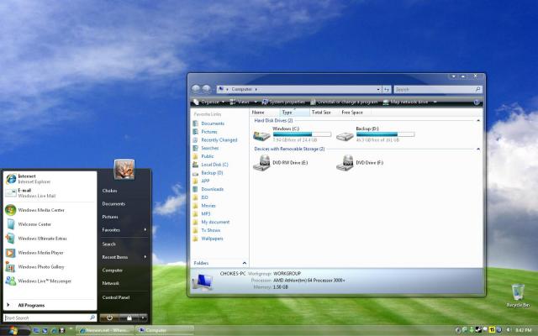Open Downloads favorite link
The image size is (538, 336).
208,189
